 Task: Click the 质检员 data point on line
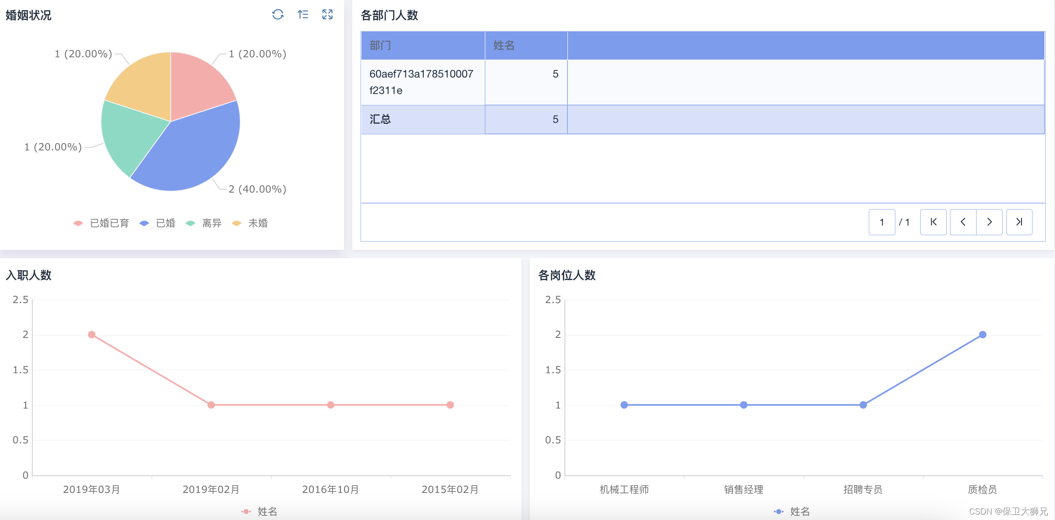983,335
